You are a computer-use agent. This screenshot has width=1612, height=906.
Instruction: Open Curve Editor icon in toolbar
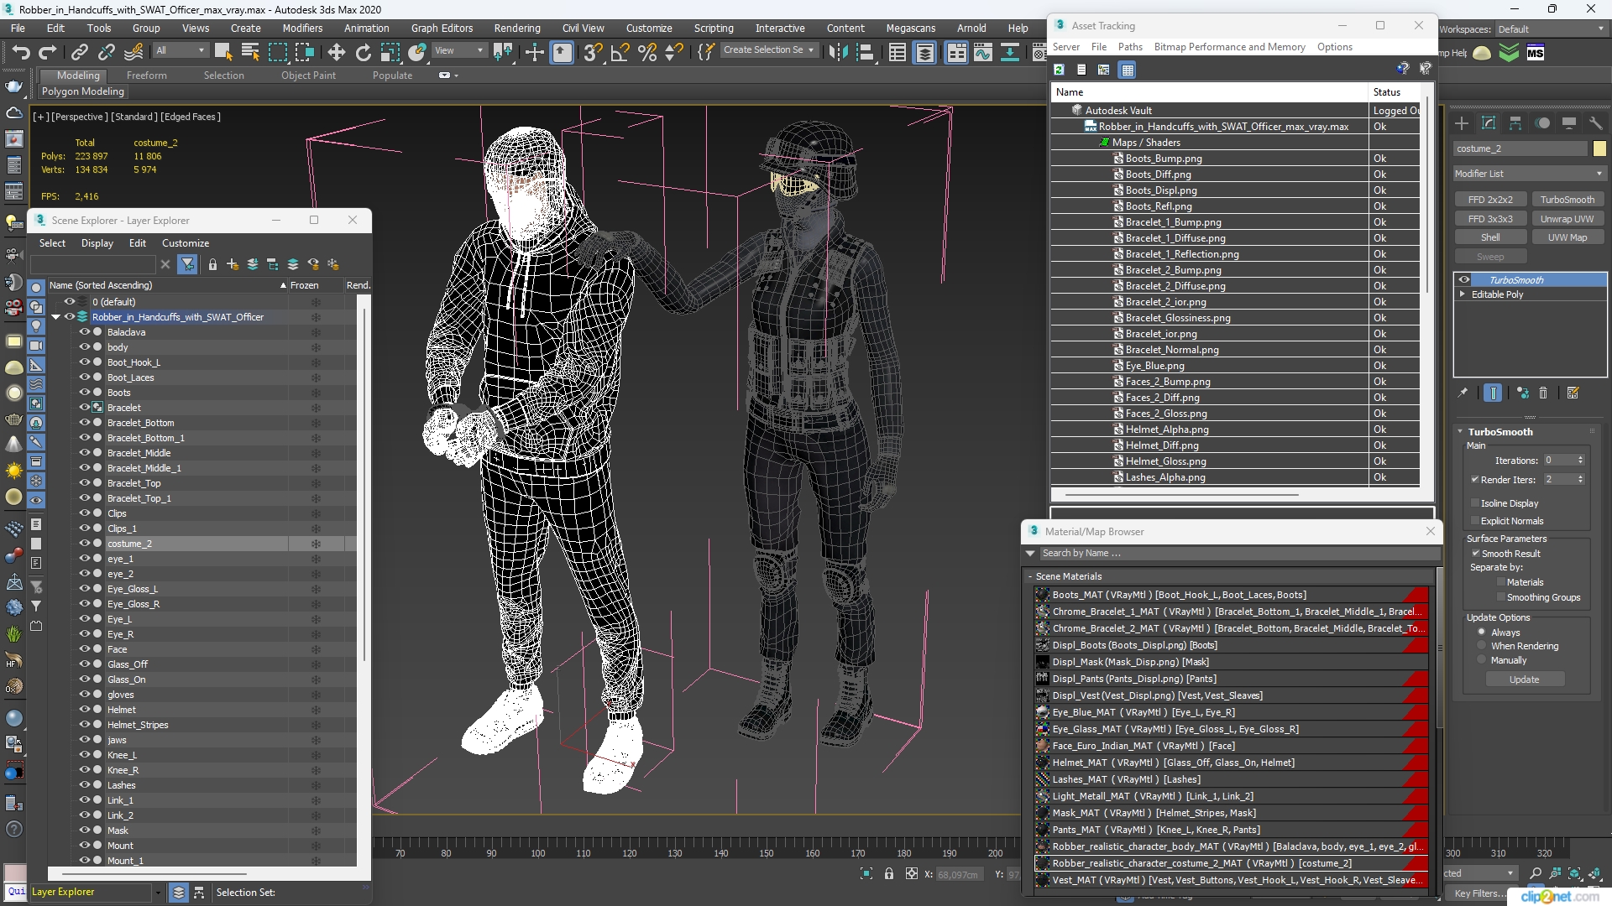tap(983, 53)
